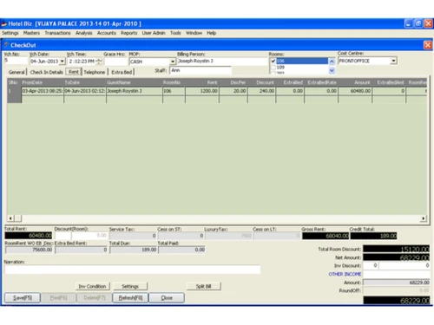Click the OTHER INCOME link
This screenshot has width=434, height=325.
coord(345,274)
